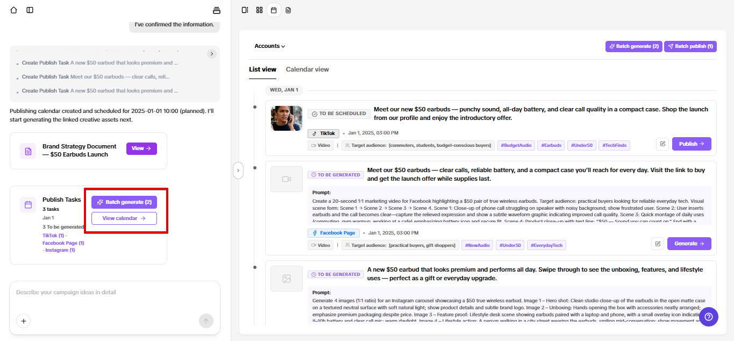Open the stacked history icon in chat header

coord(217,10)
